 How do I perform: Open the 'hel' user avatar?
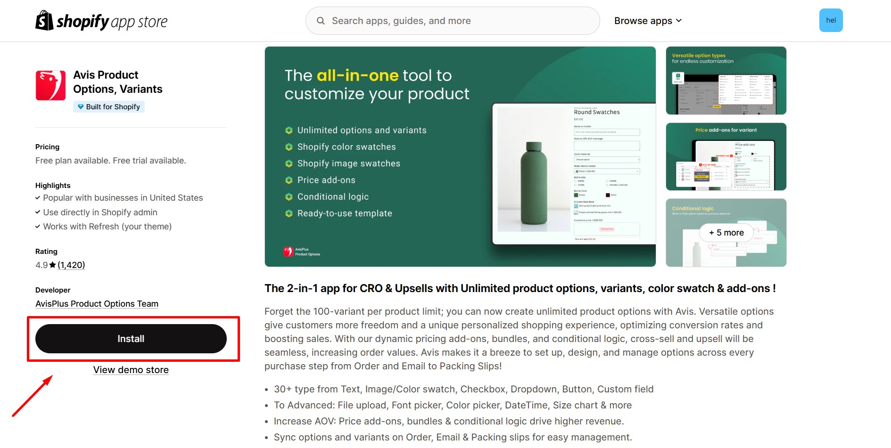coord(831,20)
